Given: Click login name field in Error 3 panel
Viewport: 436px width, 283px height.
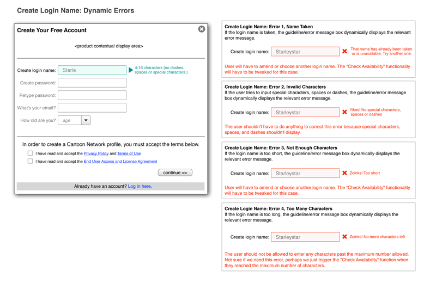Looking at the screenshot, I should click(x=305, y=173).
